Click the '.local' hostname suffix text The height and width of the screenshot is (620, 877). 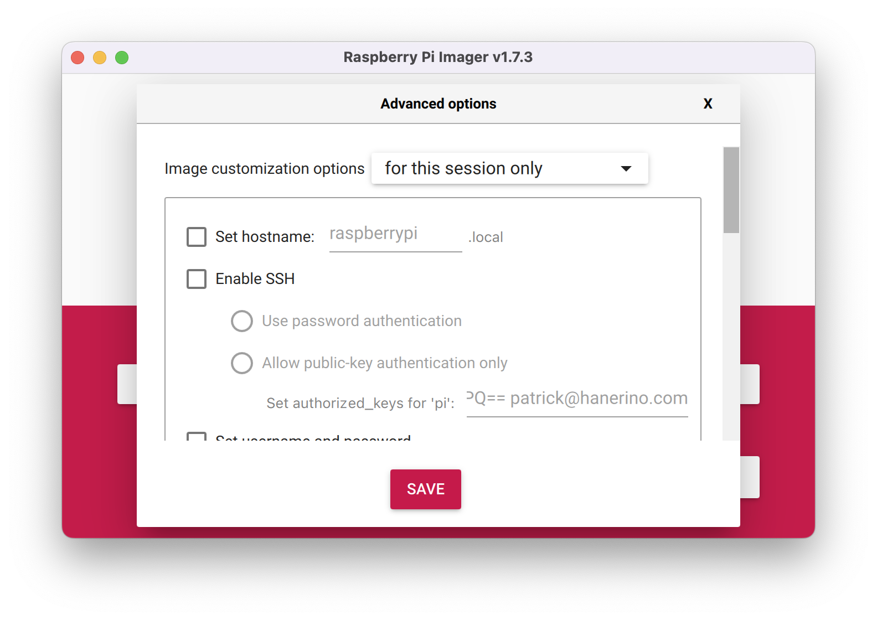486,237
